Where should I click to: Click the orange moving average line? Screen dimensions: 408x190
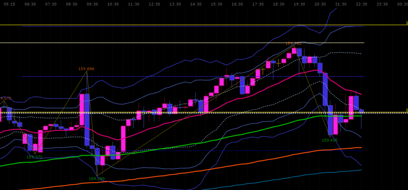[239, 164]
